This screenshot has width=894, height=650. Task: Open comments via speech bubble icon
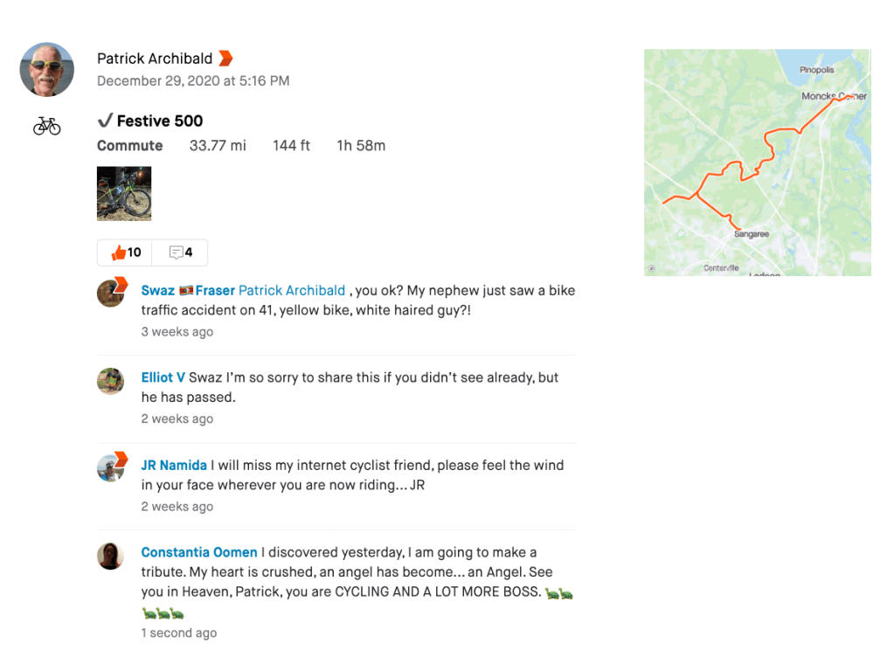click(x=176, y=252)
